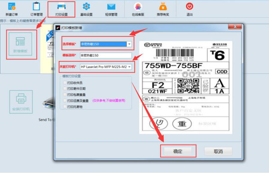
Task: Click the 模板简称 text field
Action: (106, 55)
